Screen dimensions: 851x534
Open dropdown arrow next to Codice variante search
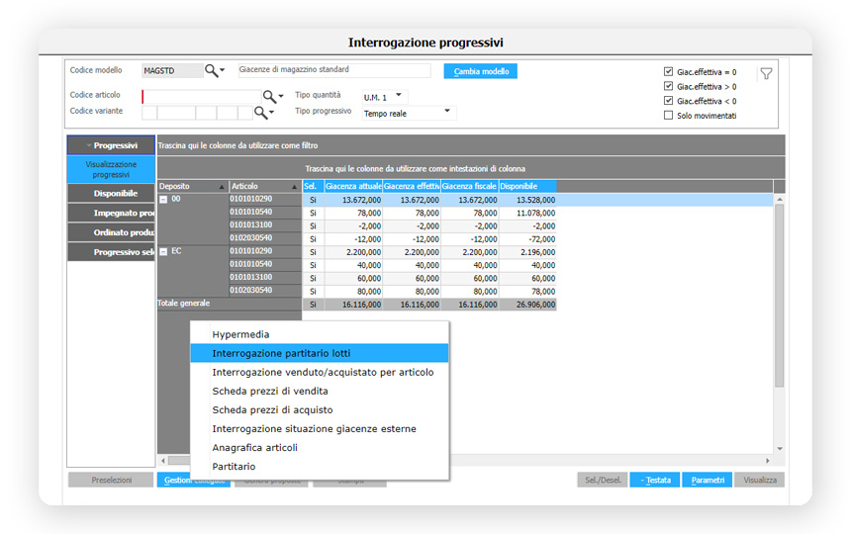(271, 112)
